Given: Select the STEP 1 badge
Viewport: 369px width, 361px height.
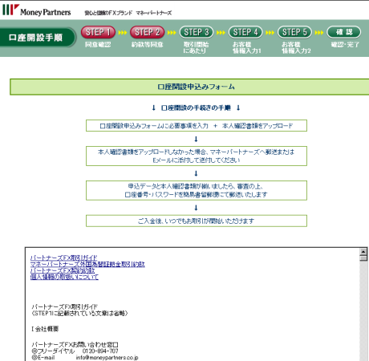Looking at the screenshot, I should (98, 32).
